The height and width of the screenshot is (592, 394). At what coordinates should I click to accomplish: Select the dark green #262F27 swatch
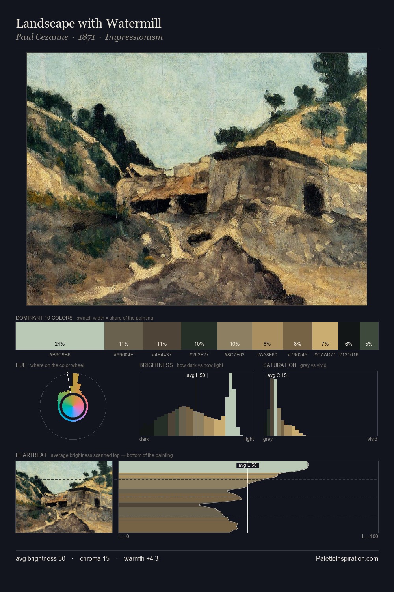point(199,336)
